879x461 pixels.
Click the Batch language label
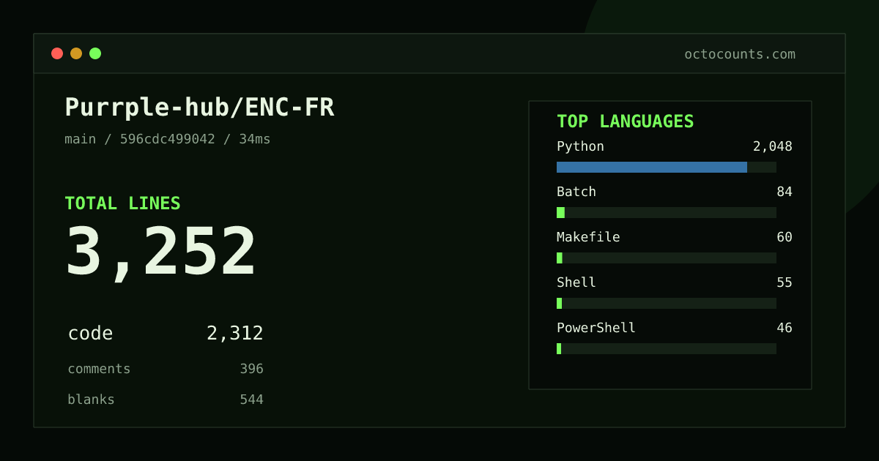[576, 192]
